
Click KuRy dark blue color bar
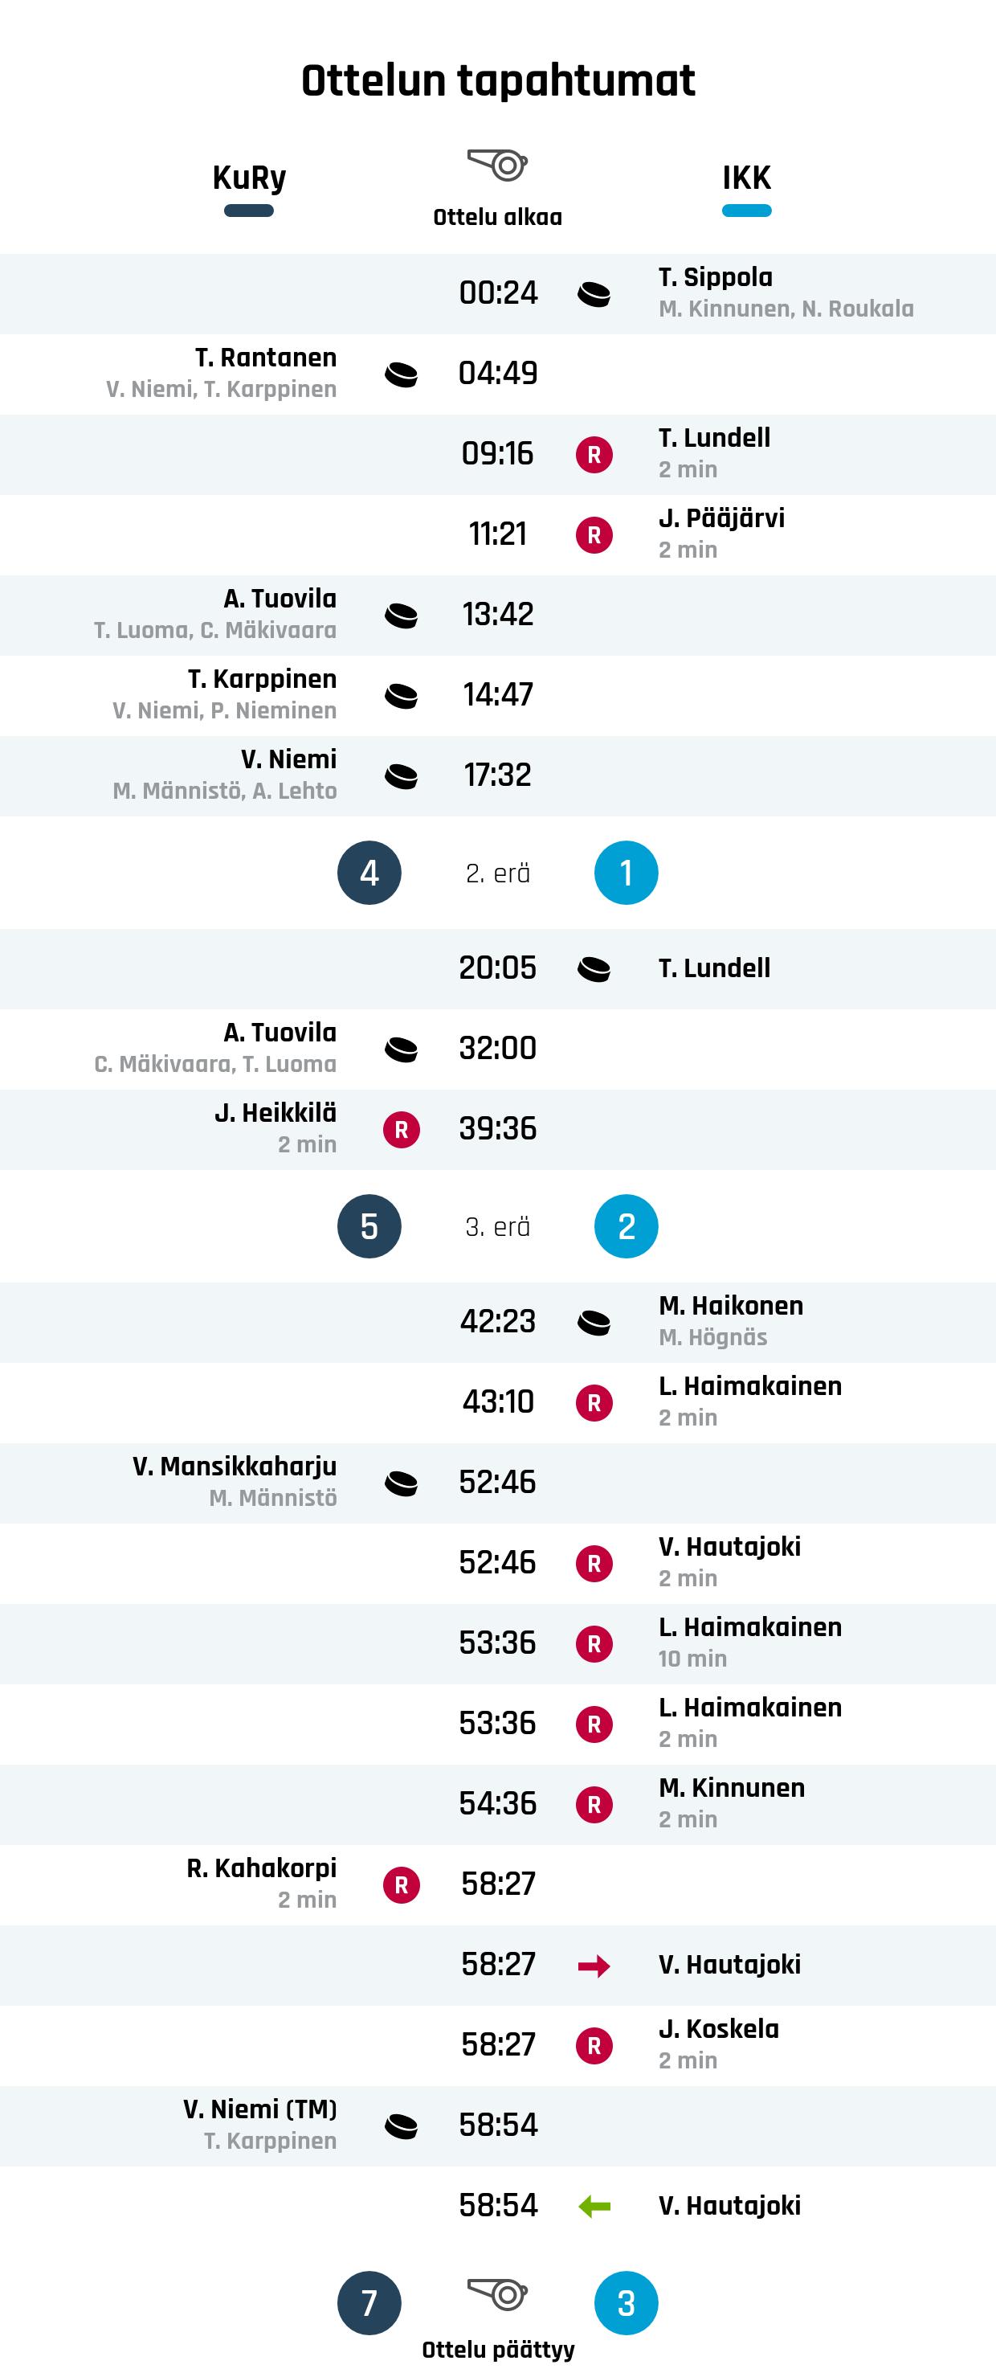tap(249, 211)
